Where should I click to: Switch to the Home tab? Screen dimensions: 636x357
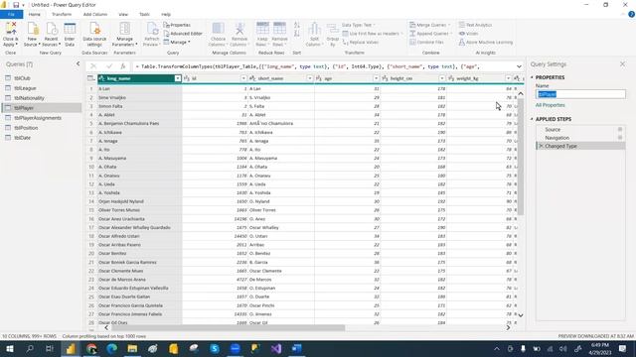click(35, 14)
